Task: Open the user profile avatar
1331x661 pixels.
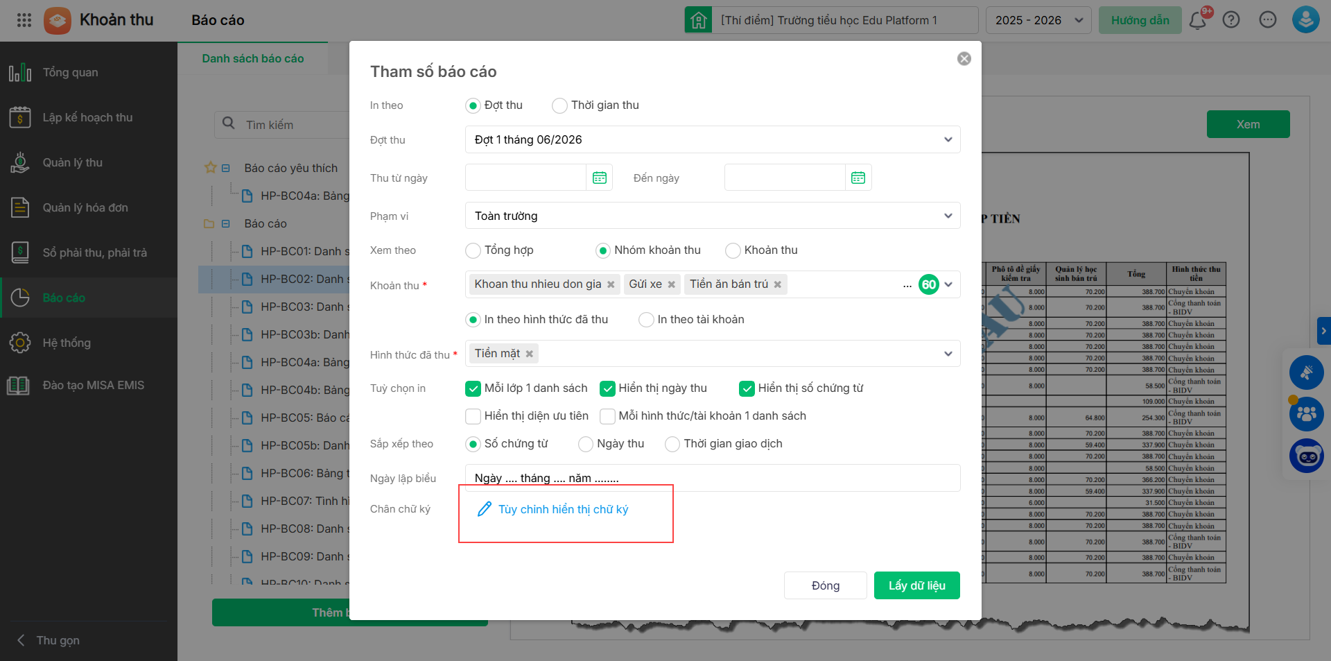Action: (x=1305, y=20)
